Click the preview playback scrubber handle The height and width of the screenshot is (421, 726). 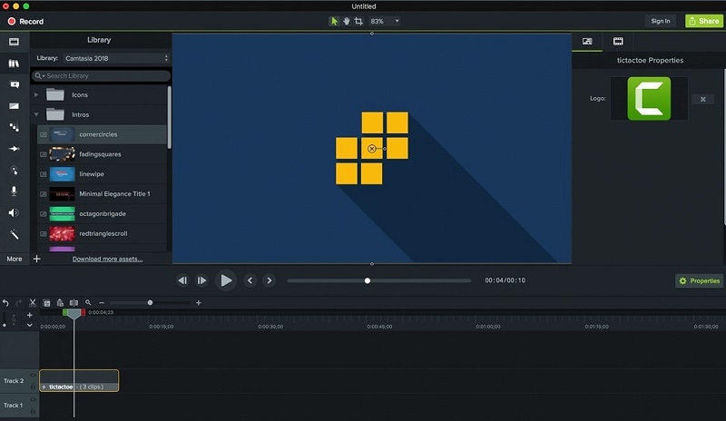coord(368,280)
